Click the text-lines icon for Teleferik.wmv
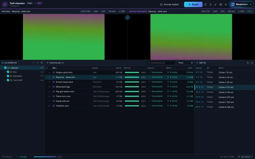The image size is (255, 159). [168, 106]
